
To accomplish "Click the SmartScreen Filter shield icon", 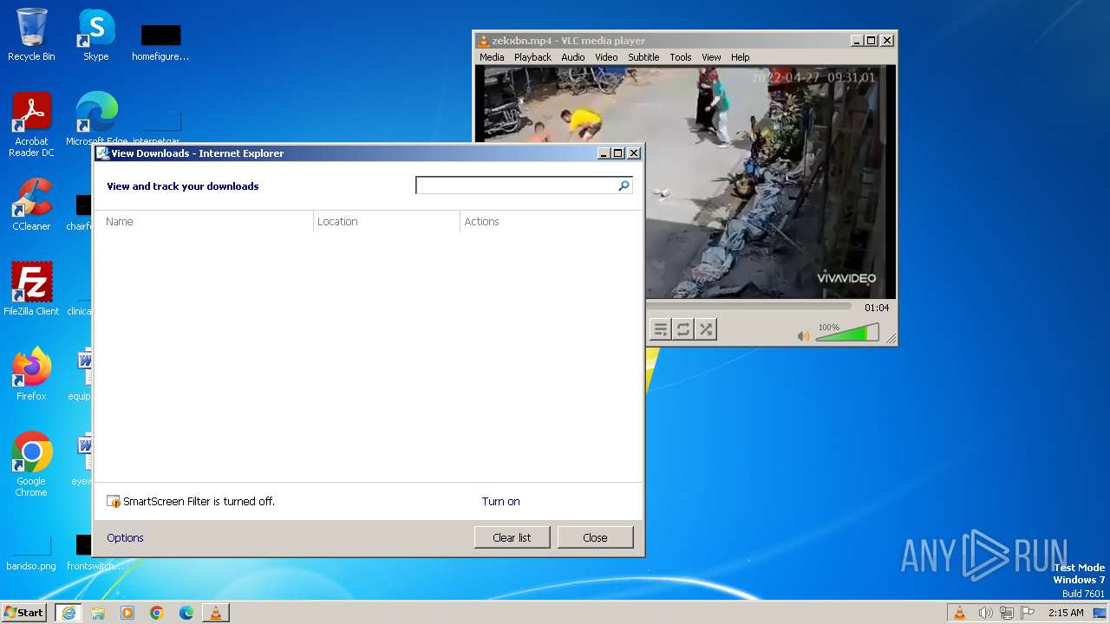I will (114, 502).
